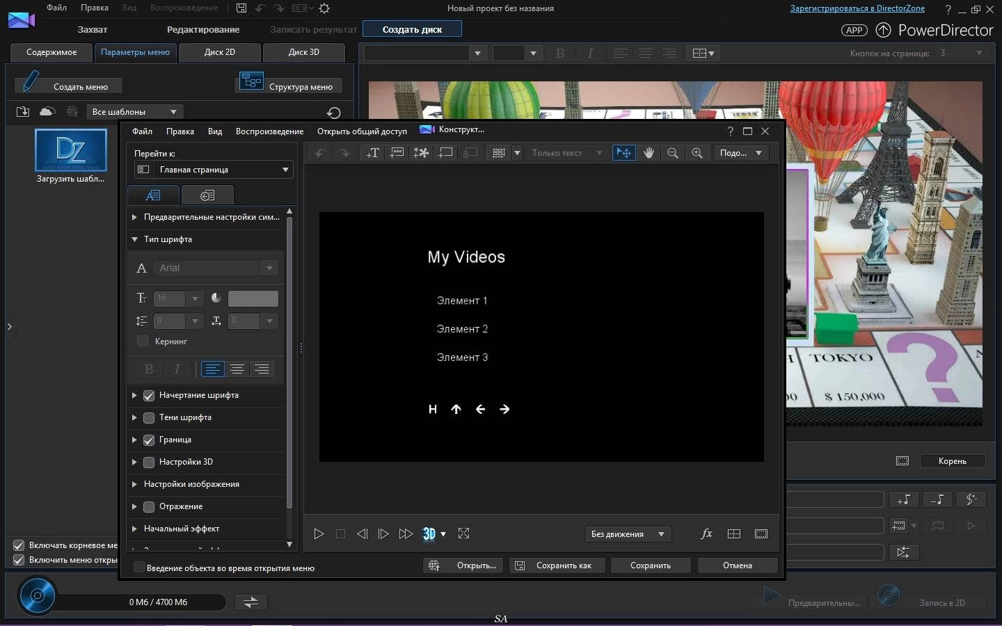Click the full screen expand icon
Image resolution: width=1002 pixels, height=626 pixels.
pos(463,533)
